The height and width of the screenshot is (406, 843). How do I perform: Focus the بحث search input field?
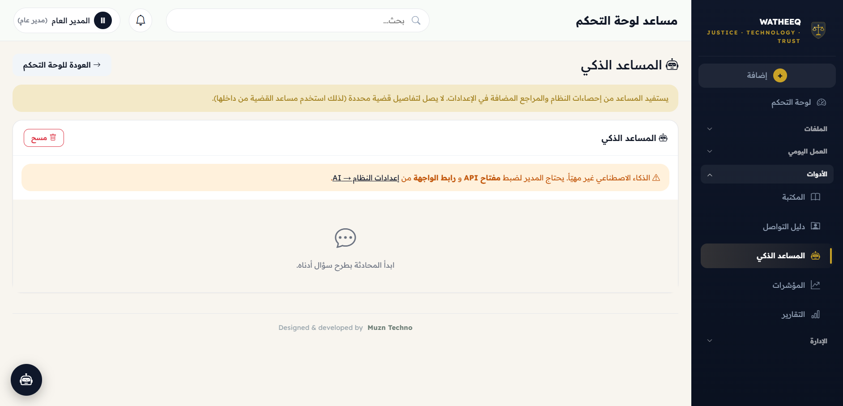click(298, 21)
